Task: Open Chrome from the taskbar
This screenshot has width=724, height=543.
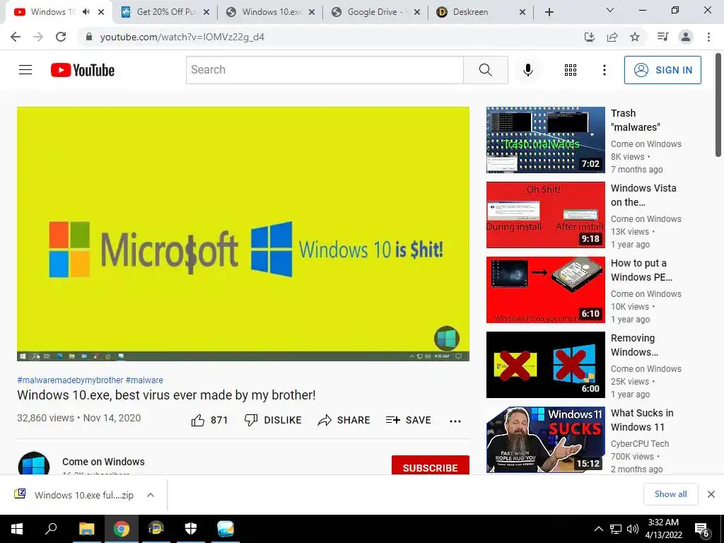Action: tap(122, 529)
